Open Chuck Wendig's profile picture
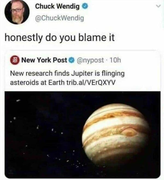Viewport: 164px width, 180px height. [17, 12]
